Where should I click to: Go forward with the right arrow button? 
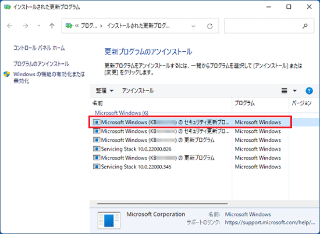click(25, 26)
